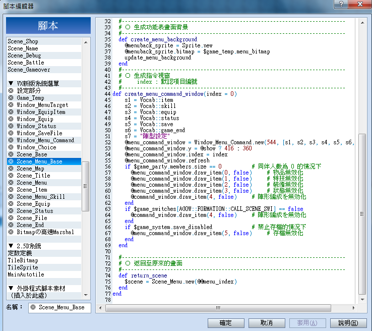Click the cancel button labeled 取消
The height and width of the screenshot is (331, 372).
click(267, 323)
